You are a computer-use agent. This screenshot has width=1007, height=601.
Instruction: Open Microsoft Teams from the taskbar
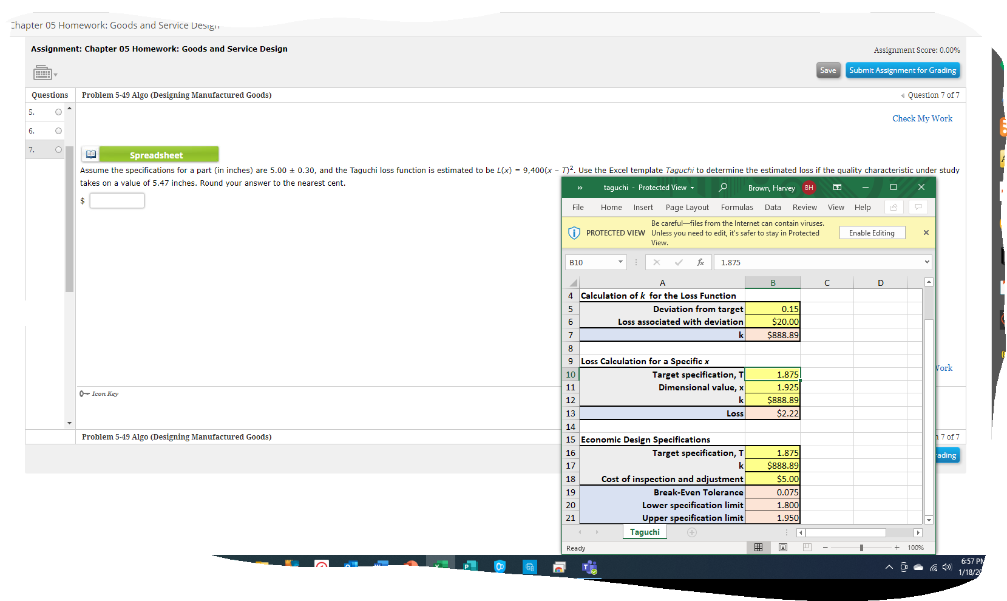tap(589, 567)
